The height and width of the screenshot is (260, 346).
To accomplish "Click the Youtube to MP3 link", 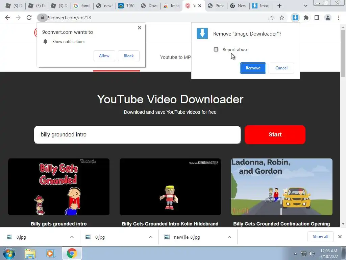I will point(175,57).
